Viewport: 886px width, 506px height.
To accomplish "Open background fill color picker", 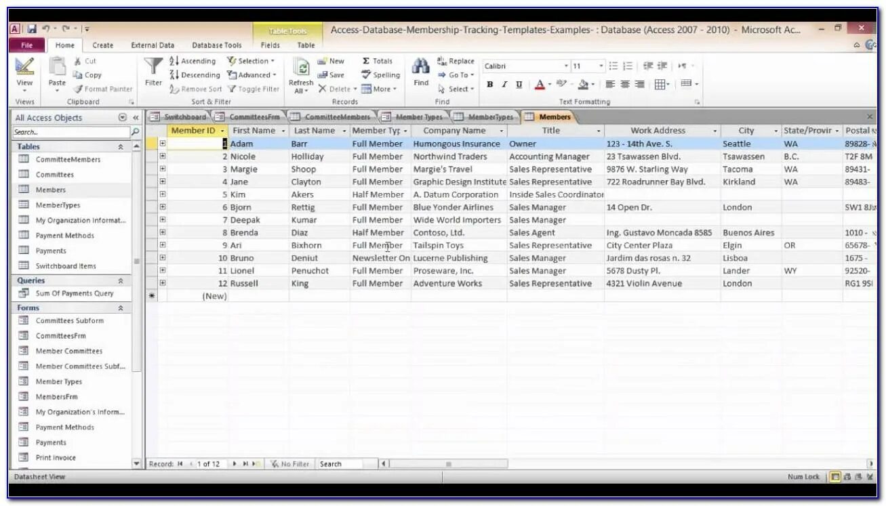I will tap(586, 85).
